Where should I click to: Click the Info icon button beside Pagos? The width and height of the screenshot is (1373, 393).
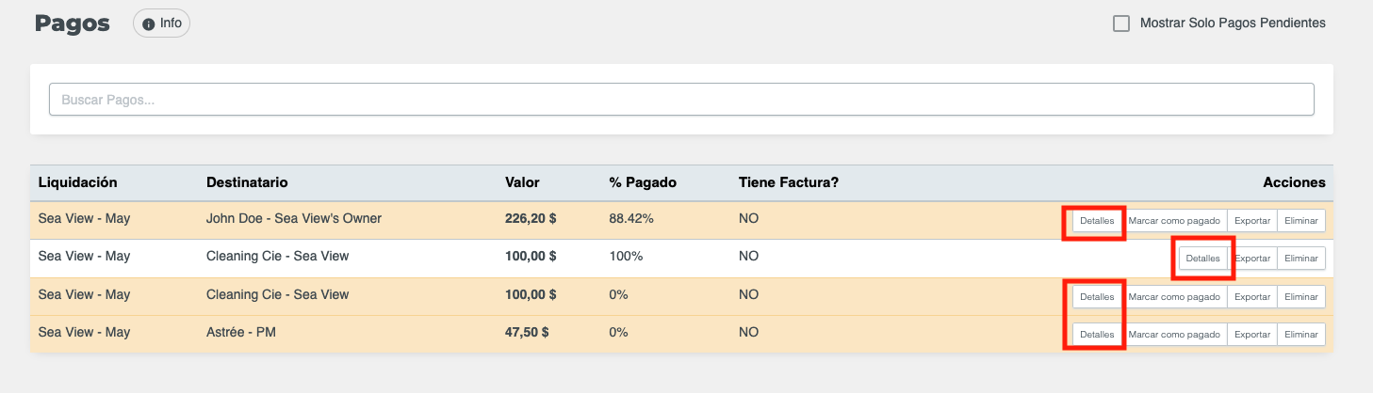161,24
